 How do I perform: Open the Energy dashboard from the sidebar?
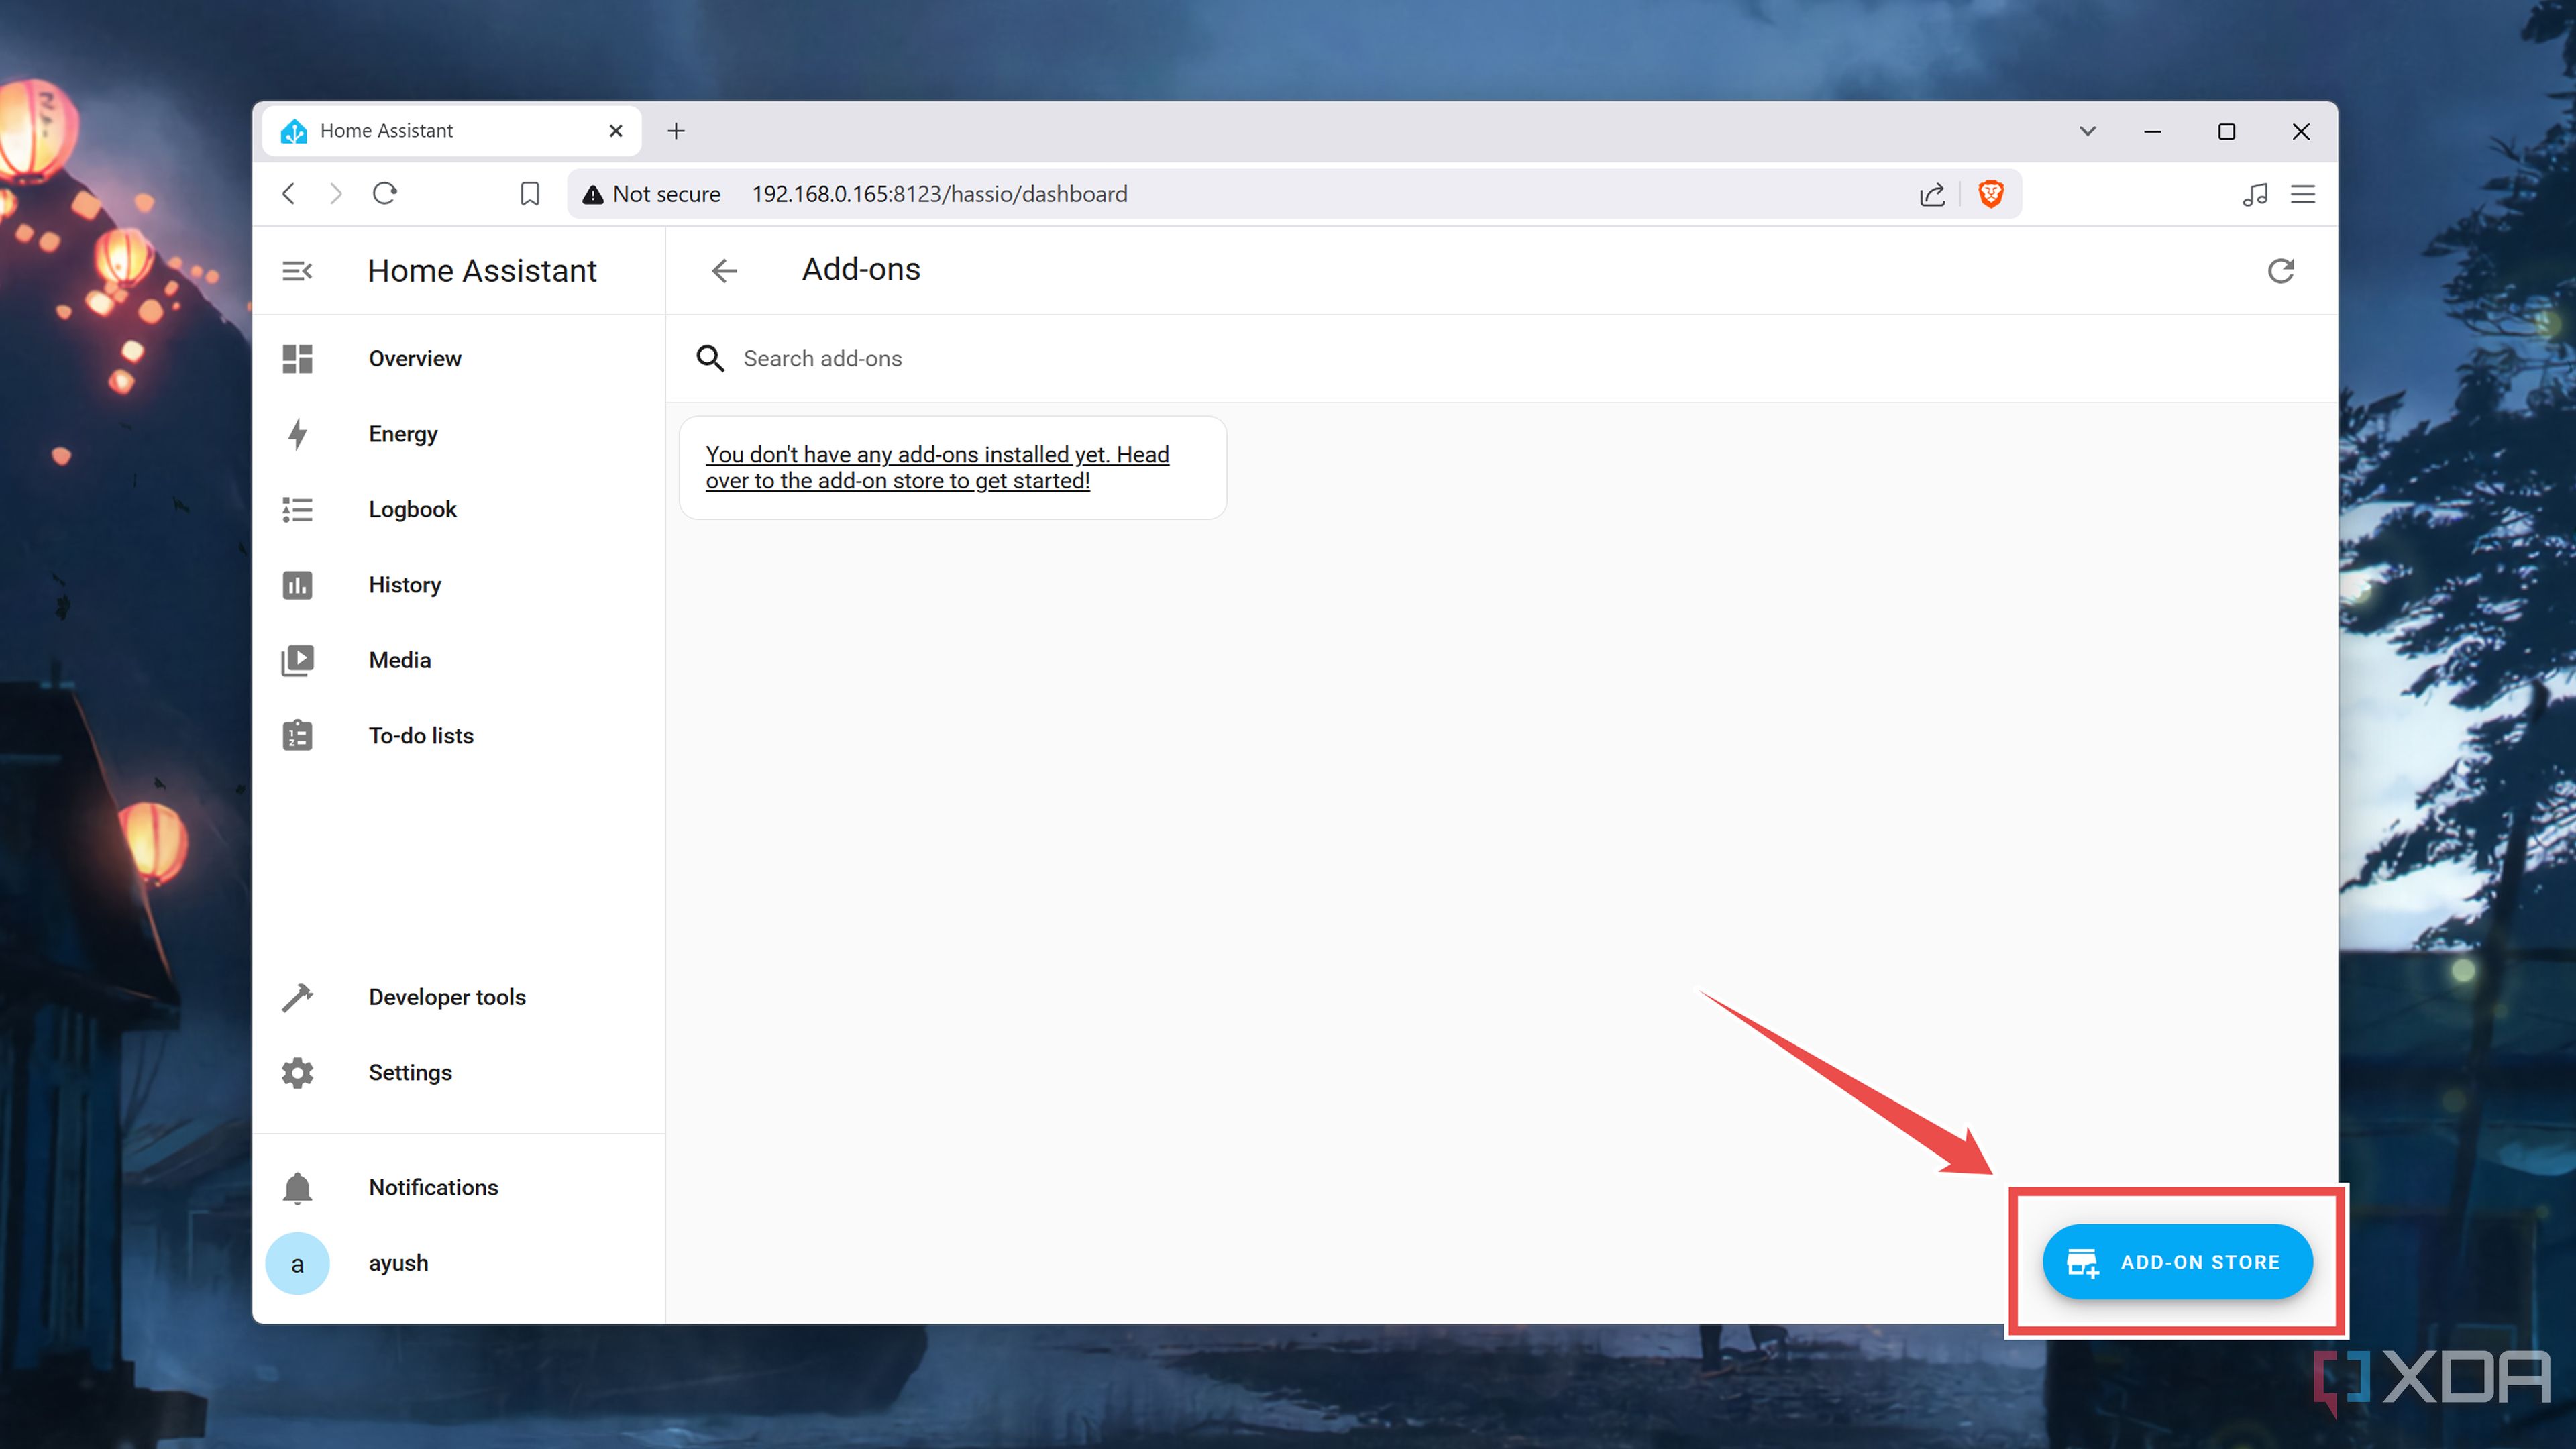coord(403,433)
